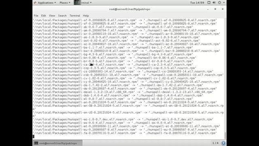Click the hunspell-es-0.6-4 output line
259x146 pixels.
(x=113, y=123)
